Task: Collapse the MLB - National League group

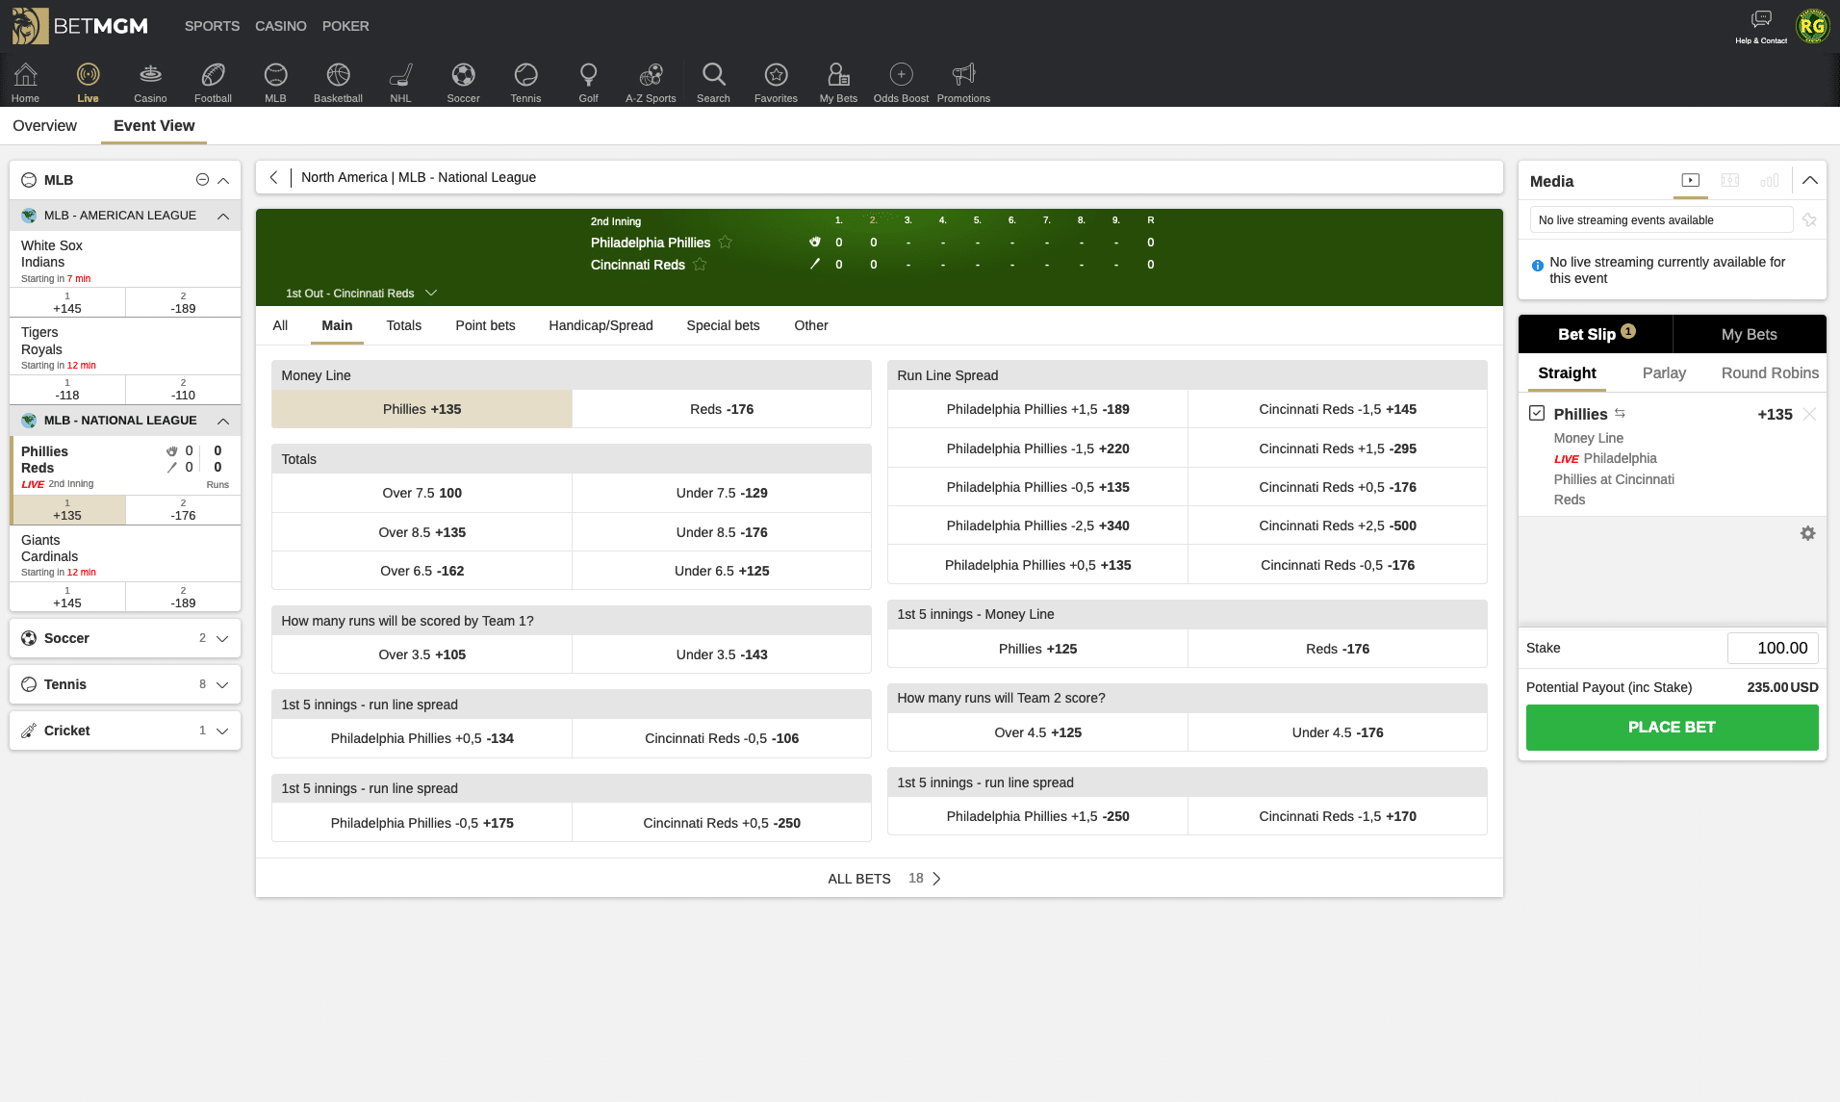Action: (x=223, y=421)
